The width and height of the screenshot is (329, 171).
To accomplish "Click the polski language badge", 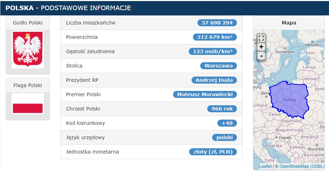I will (224, 137).
